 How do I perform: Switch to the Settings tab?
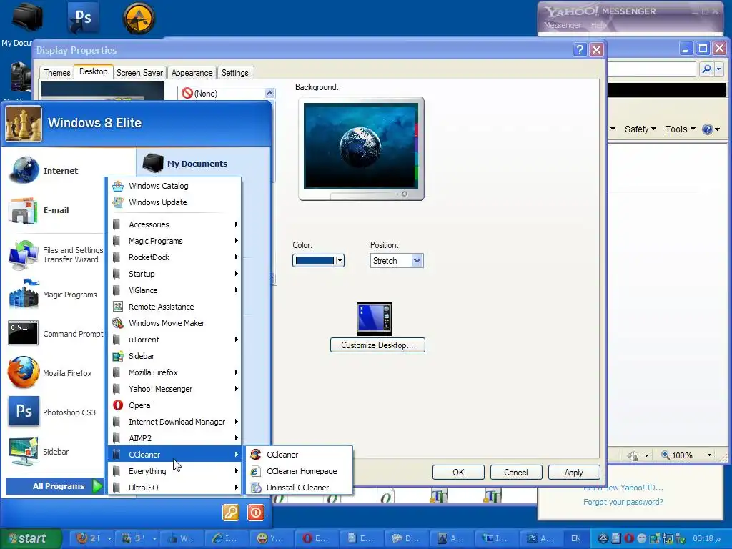(234, 73)
